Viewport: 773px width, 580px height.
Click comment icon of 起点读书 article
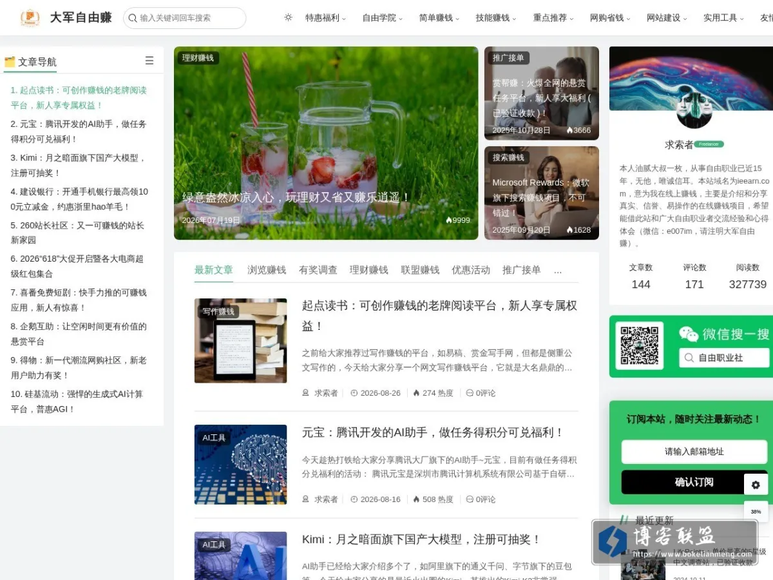click(x=470, y=393)
